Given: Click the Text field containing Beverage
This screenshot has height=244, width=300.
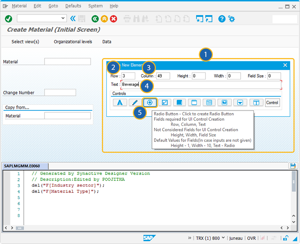Looking at the screenshot, I should [x=201, y=85].
